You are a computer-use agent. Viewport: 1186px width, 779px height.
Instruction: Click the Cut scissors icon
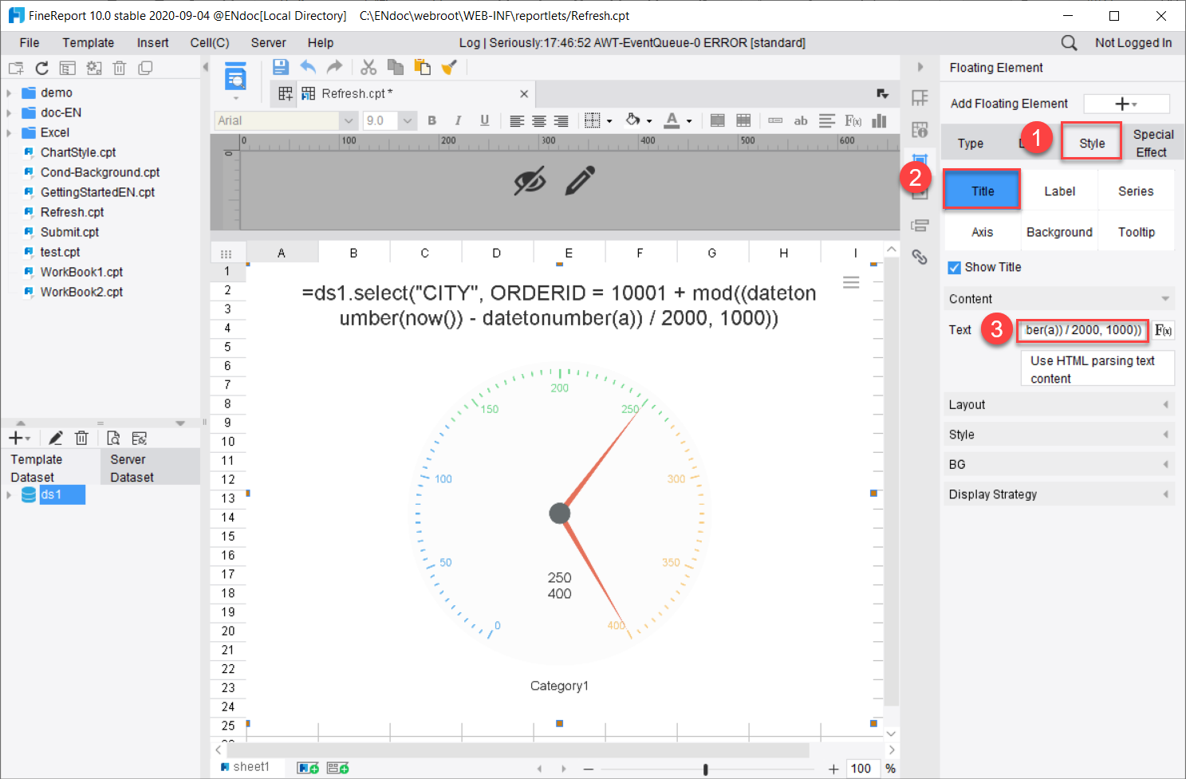pyautogui.click(x=368, y=67)
